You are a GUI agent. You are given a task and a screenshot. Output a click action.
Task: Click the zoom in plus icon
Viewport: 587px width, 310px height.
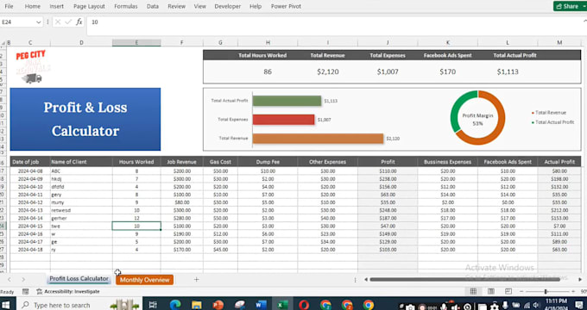pyautogui.click(x=573, y=291)
